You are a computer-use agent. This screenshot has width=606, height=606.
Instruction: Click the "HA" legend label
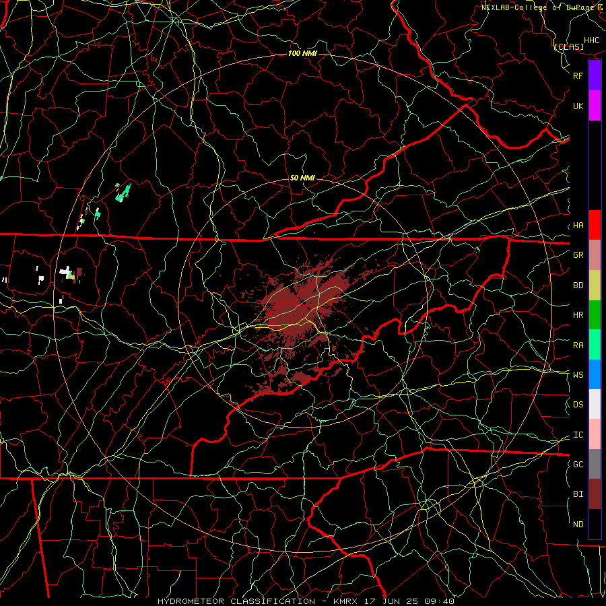tap(578, 226)
